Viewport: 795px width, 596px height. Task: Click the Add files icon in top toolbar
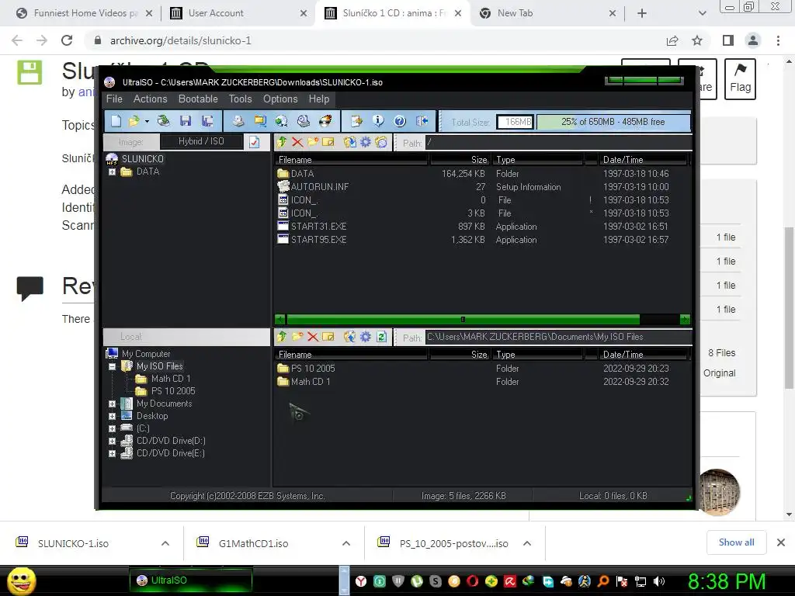356,121
